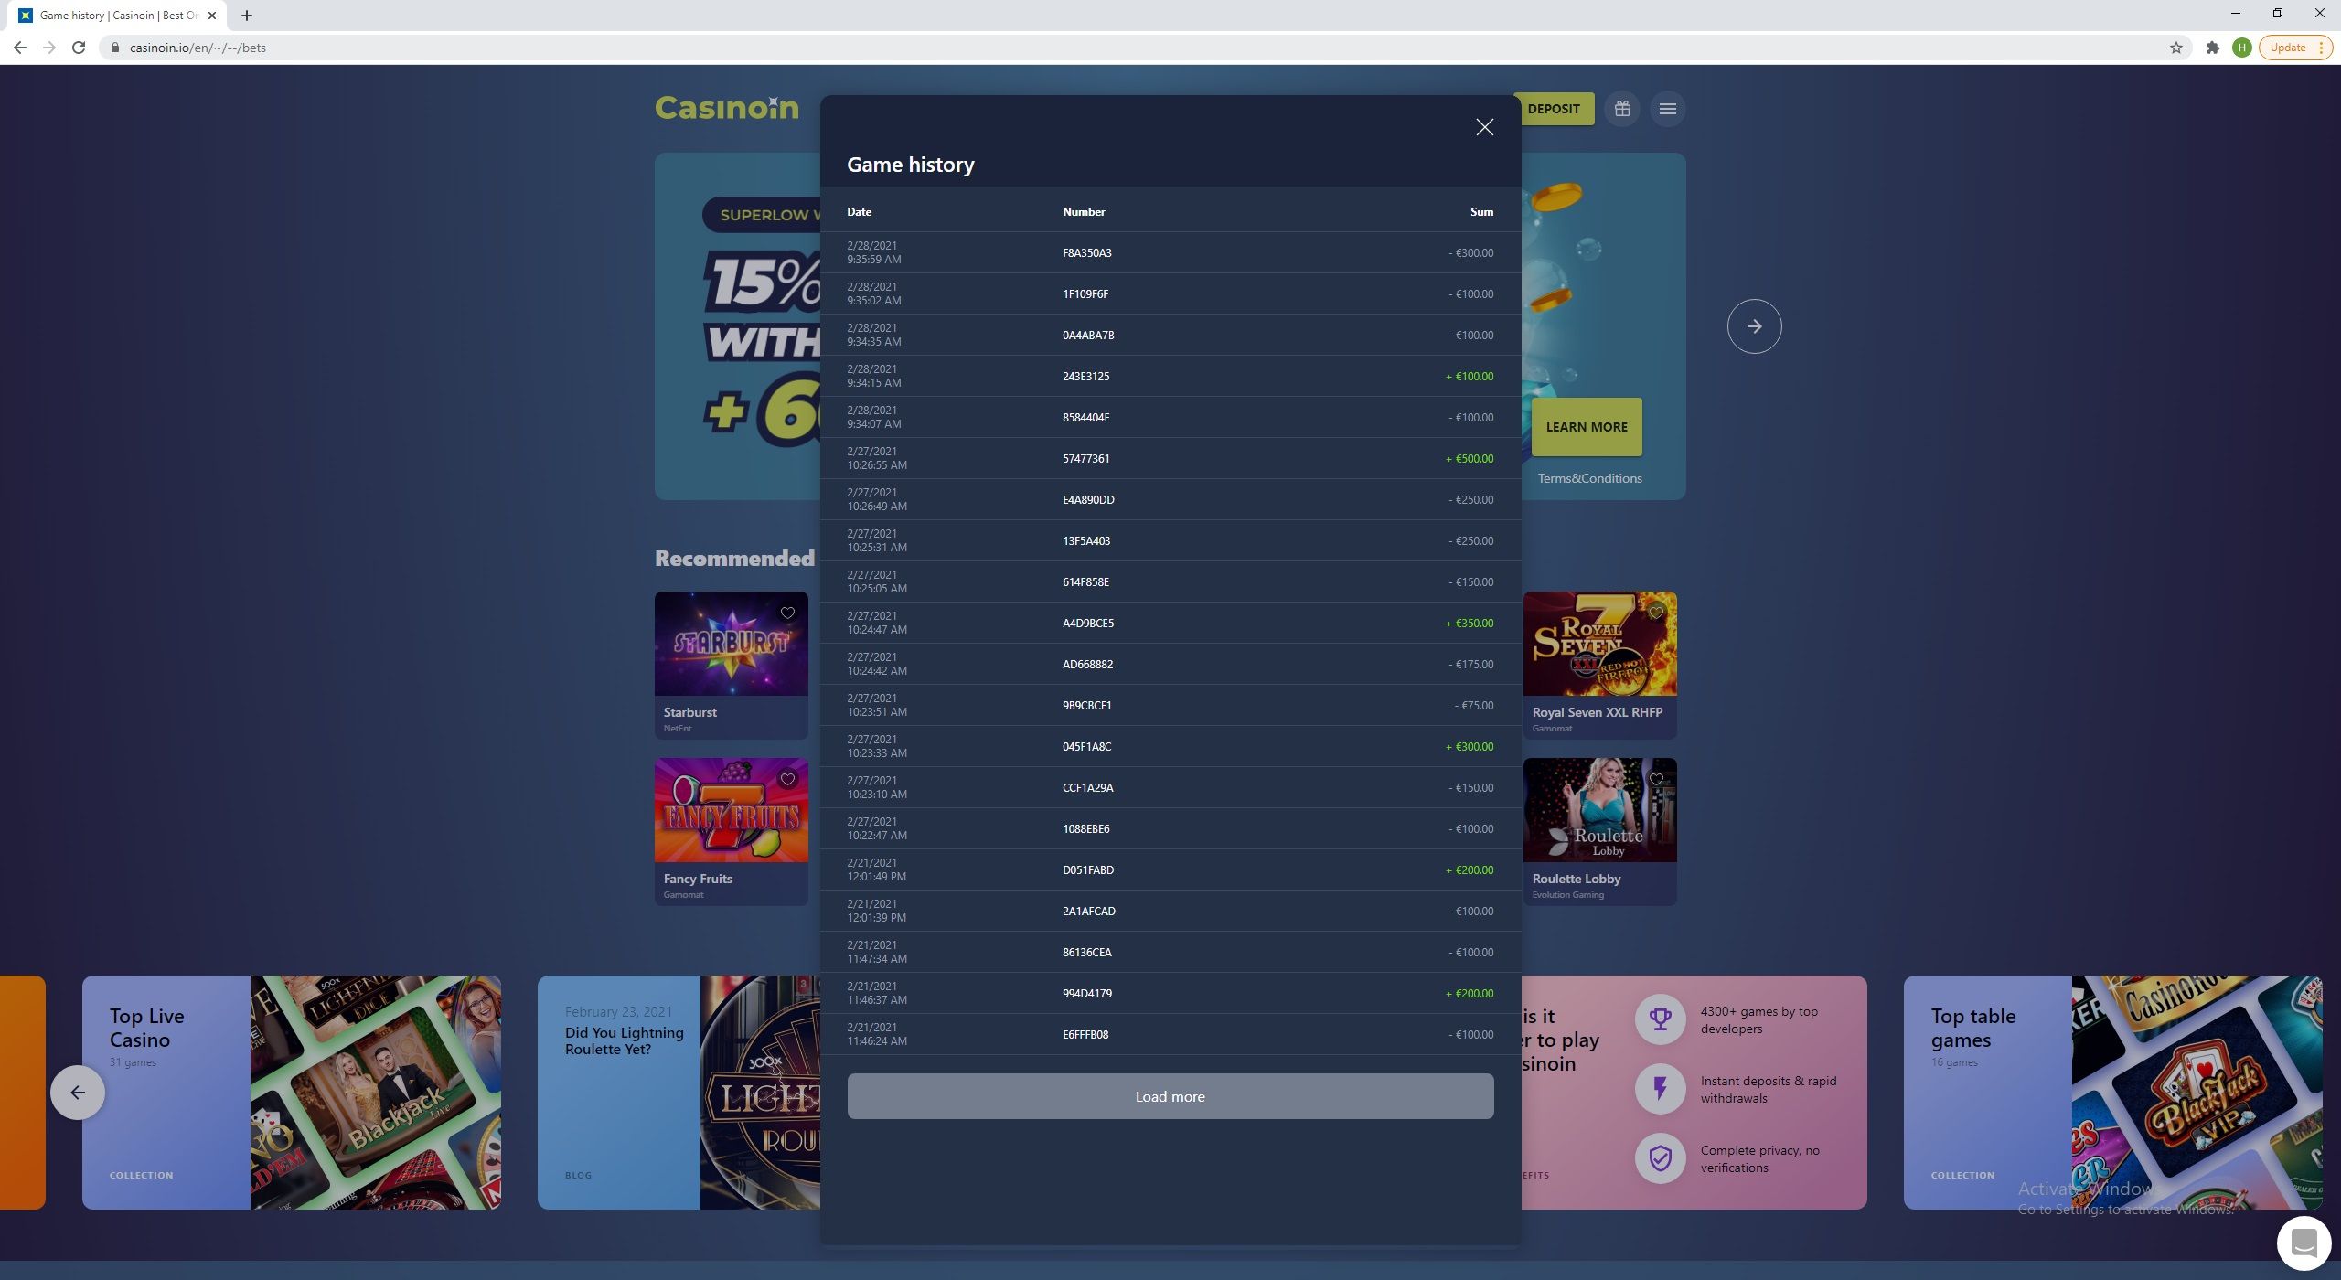Favorite Royal Seven XXL heart icon
This screenshot has width=2341, height=1280.
[1656, 613]
